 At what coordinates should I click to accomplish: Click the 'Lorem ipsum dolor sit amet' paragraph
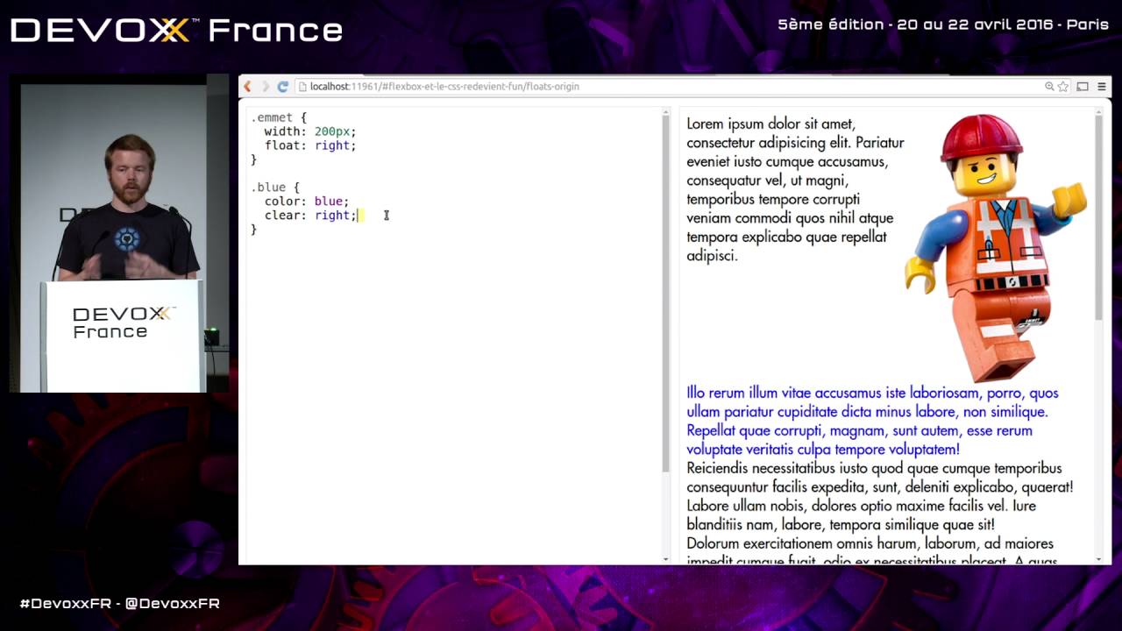point(795,189)
